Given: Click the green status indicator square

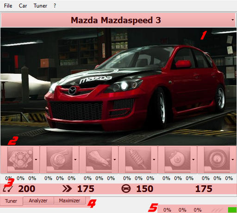Looking at the screenshot, I should (x=232, y=210).
